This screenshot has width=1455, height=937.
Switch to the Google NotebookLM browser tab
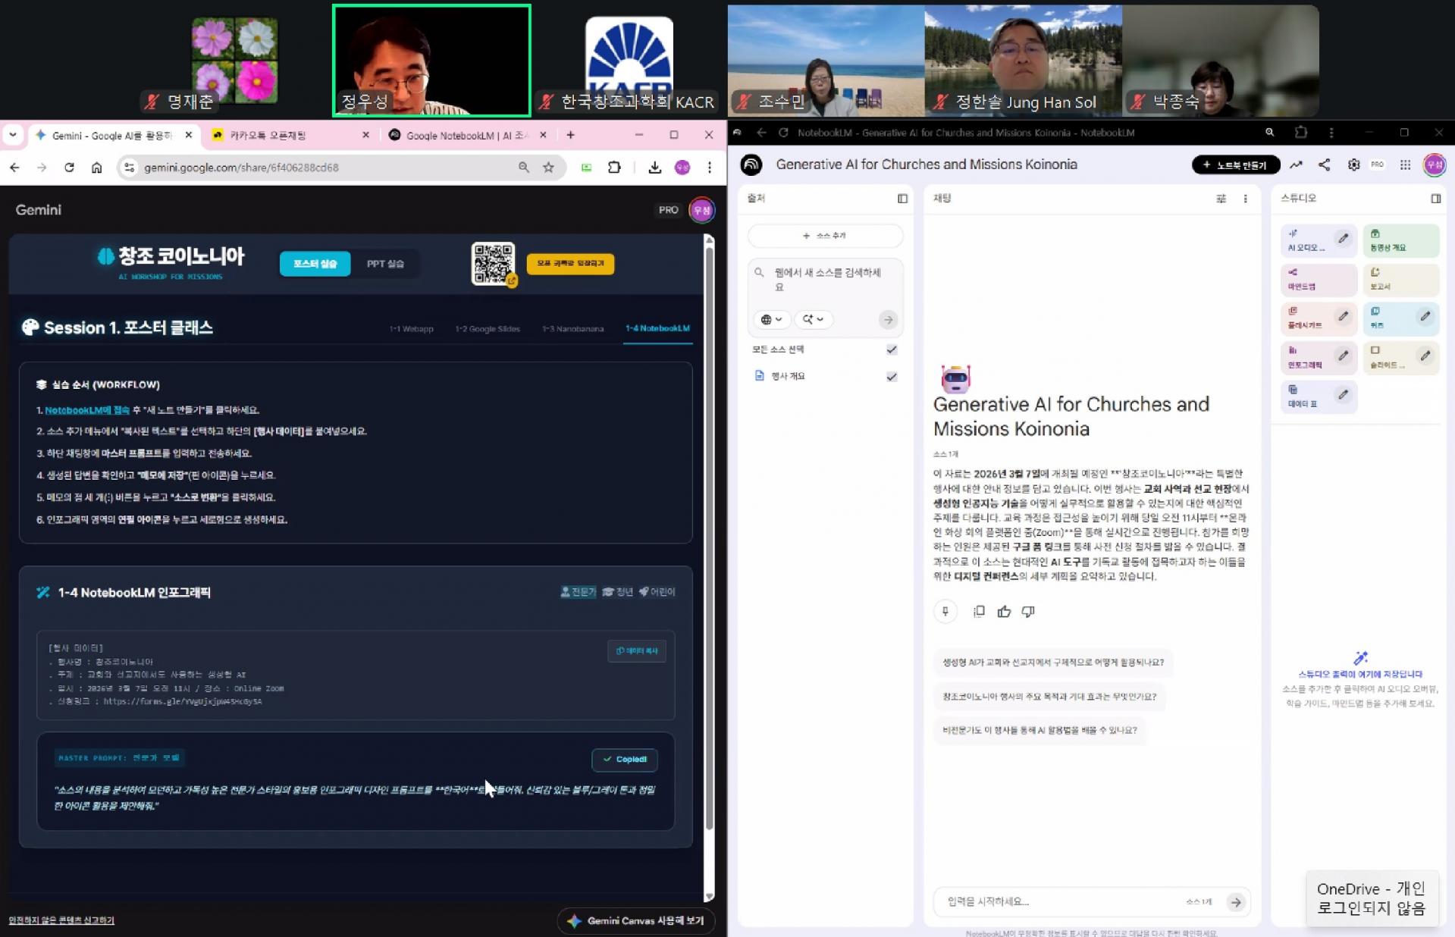[467, 136]
